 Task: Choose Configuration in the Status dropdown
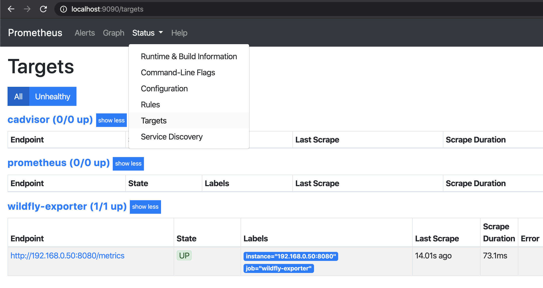point(164,89)
